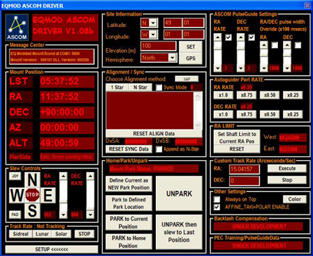Click the ASCOM logo icon
Viewport: 313px width, 256px height.
[17, 28]
